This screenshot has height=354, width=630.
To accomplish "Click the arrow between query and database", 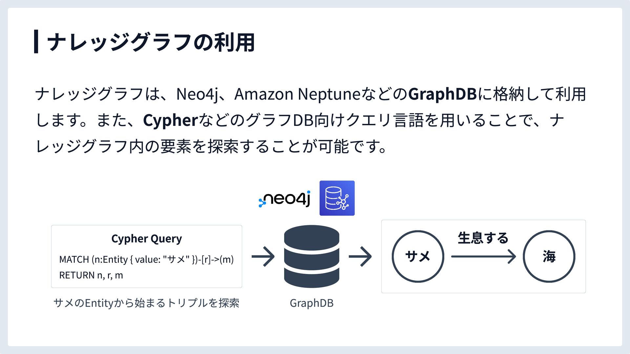I will click(263, 256).
